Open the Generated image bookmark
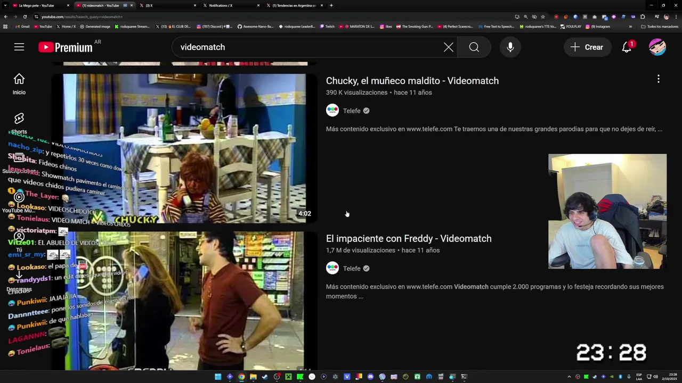682x383 pixels. [95, 27]
